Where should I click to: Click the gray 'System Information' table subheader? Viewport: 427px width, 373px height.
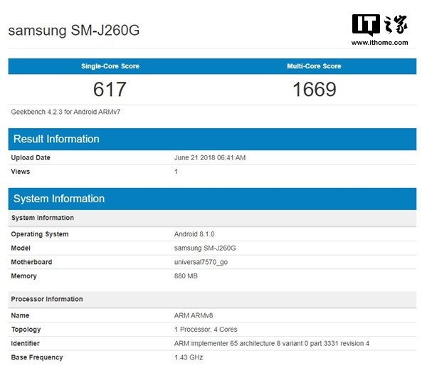click(212, 218)
